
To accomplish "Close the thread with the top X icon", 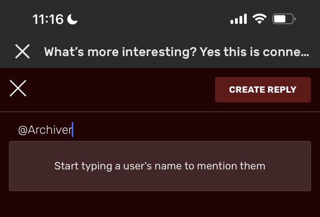I will click(22, 51).
